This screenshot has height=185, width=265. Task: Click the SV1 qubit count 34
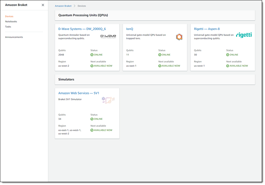(x=60, y=119)
